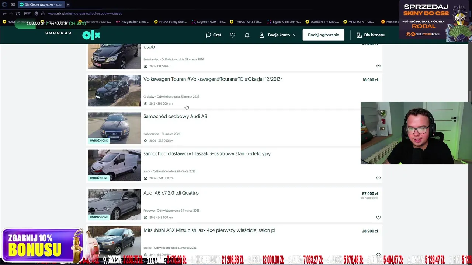Open Rozgałęźnik Linea bookmark
Screen dimensions: 472x265
pyautogui.click(x=132, y=22)
